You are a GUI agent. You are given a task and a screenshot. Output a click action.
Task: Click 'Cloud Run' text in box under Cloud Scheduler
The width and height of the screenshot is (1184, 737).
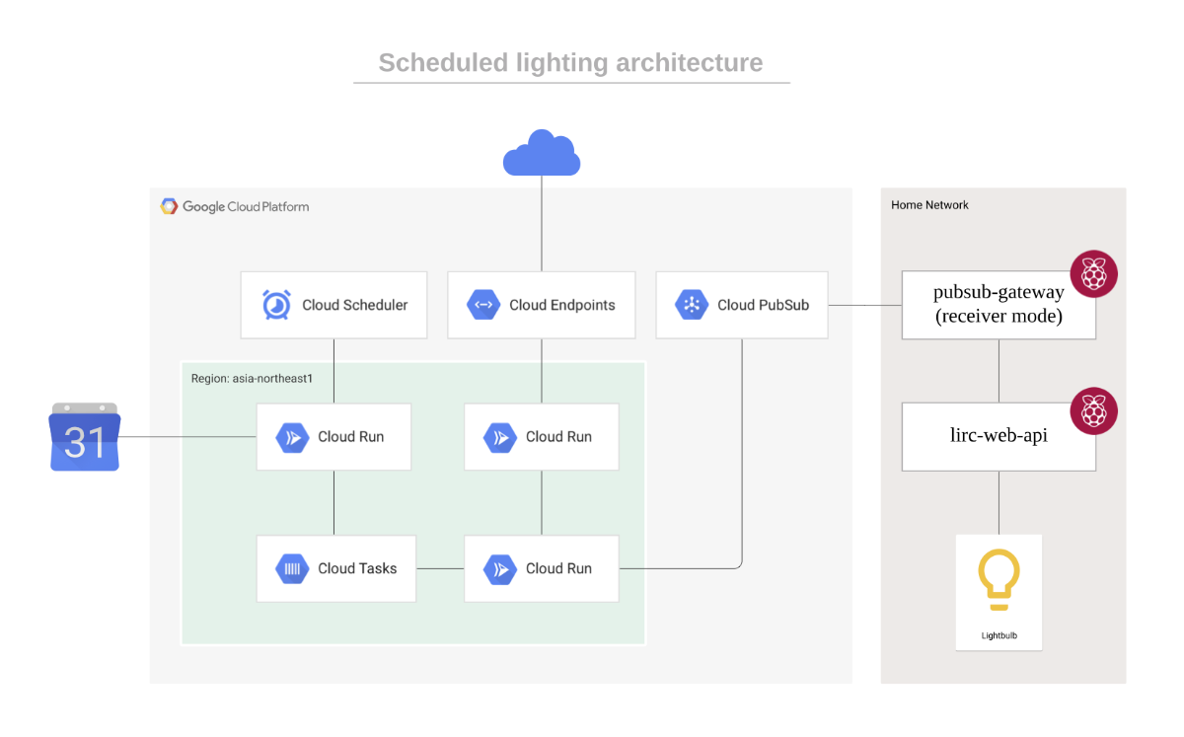(x=351, y=437)
